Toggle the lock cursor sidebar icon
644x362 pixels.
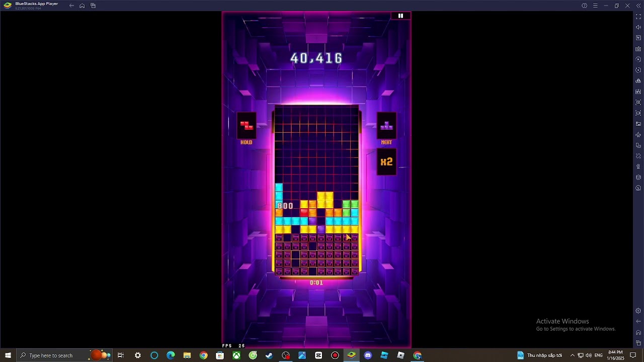638,38
